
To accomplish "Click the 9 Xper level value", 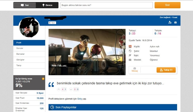I will [x=40, y=93].
